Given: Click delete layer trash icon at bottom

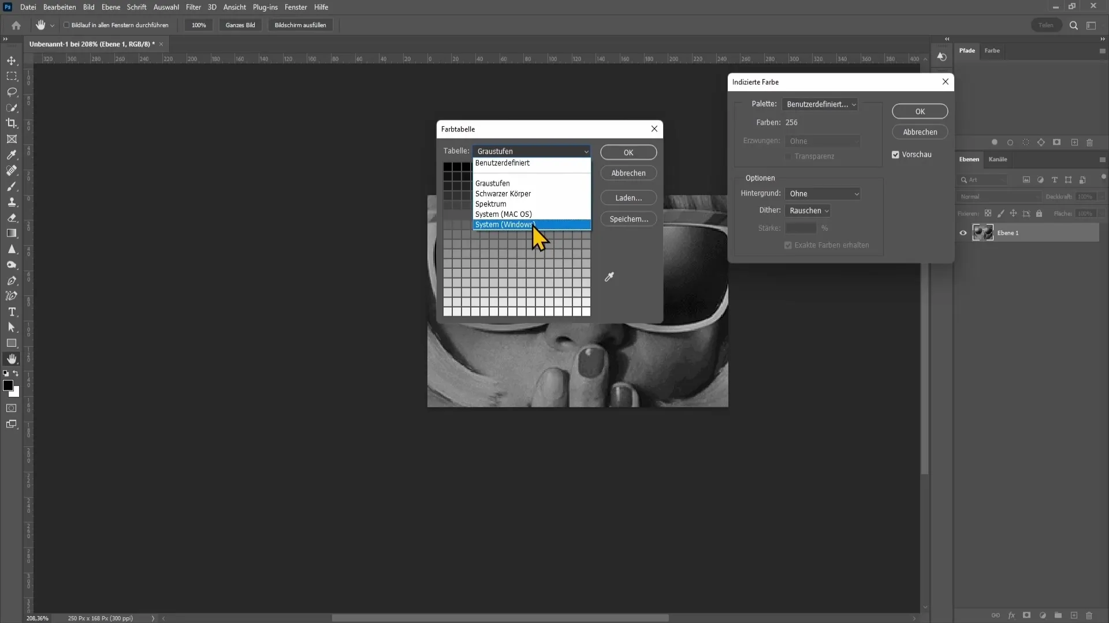Looking at the screenshot, I should click(x=1089, y=616).
